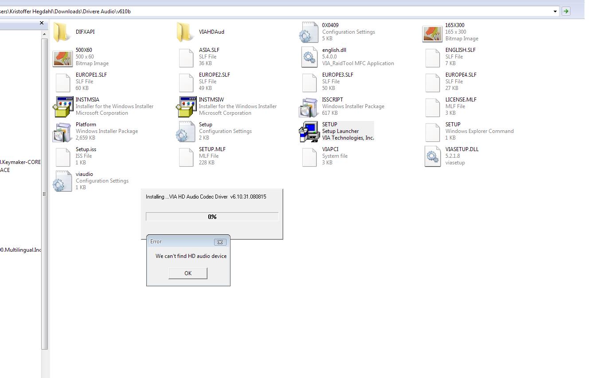Click 'ISS File' type under Setup.iss
This screenshot has height=378, width=594.
[x=84, y=156]
